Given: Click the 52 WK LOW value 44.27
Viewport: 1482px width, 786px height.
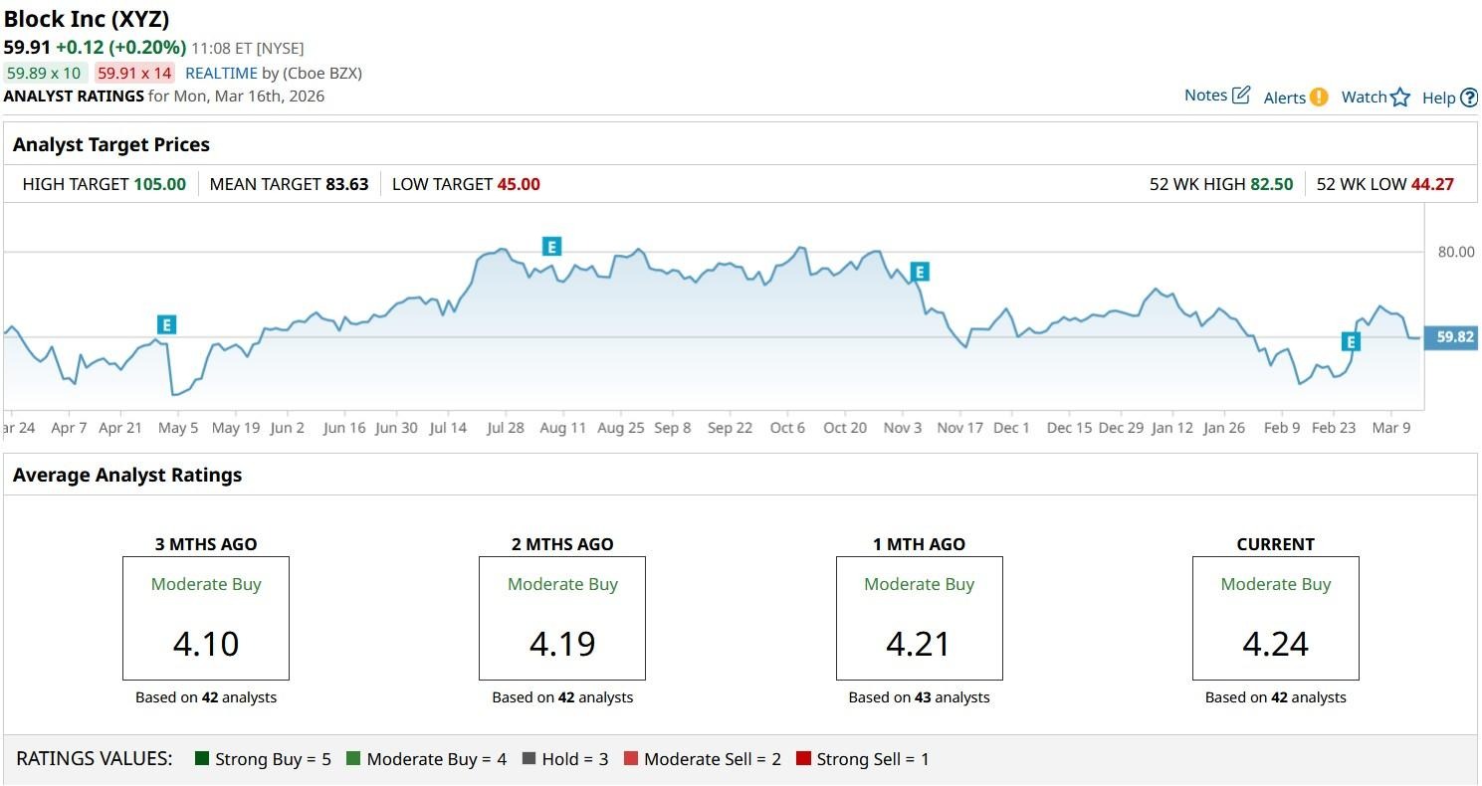Looking at the screenshot, I should (1433, 184).
